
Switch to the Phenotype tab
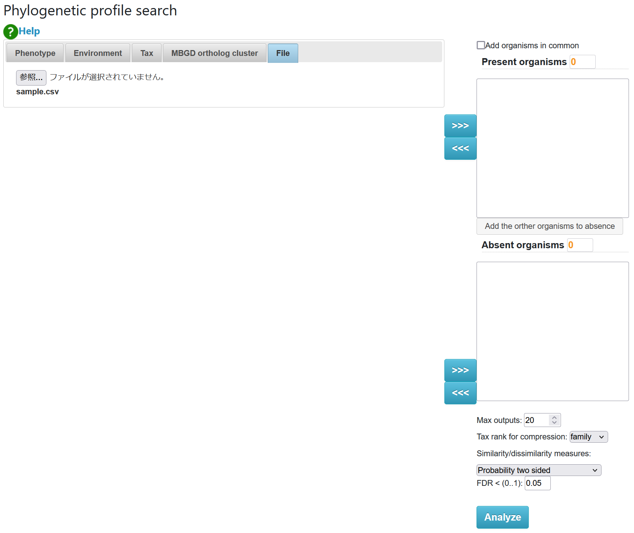coord(35,53)
